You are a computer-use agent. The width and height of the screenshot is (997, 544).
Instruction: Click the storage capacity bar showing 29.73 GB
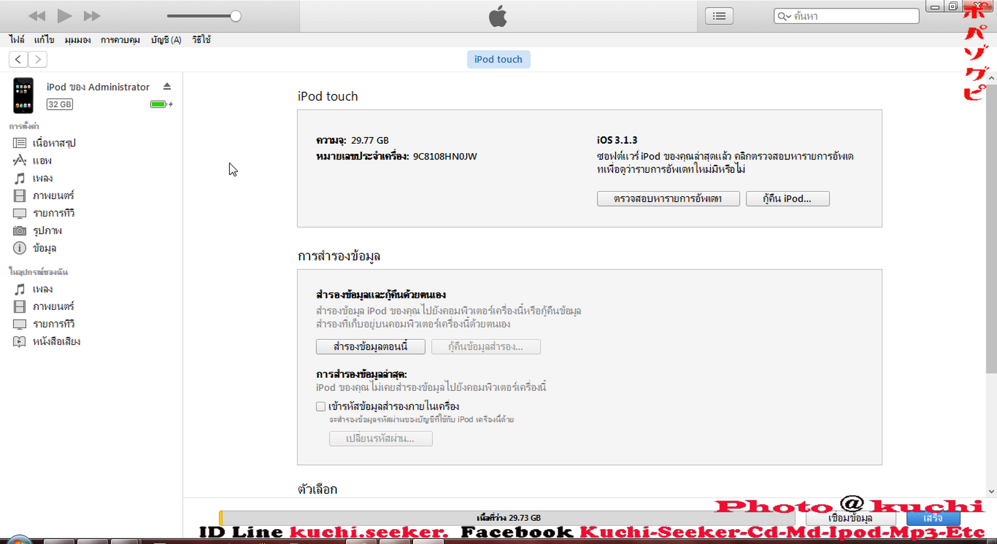(508, 518)
